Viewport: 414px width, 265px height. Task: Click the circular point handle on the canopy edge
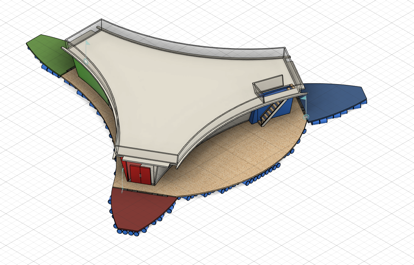86,61
